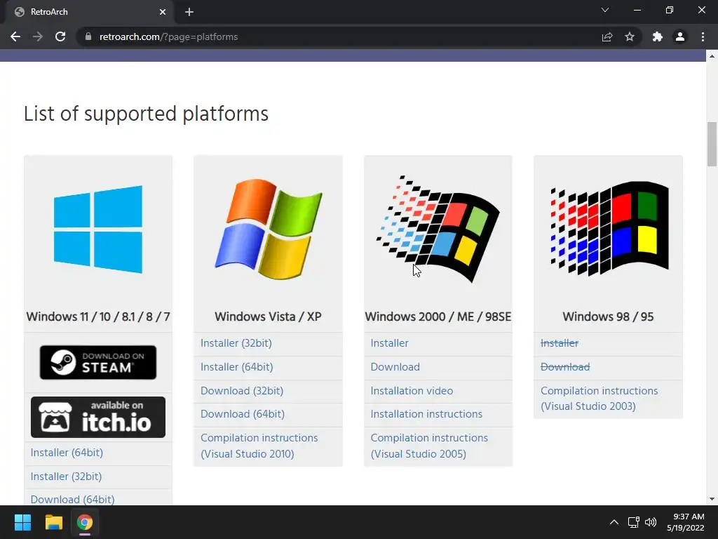The height and width of the screenshot is (539, 718).
Task: Reload the RetroArch page
Action: [60, 36]
